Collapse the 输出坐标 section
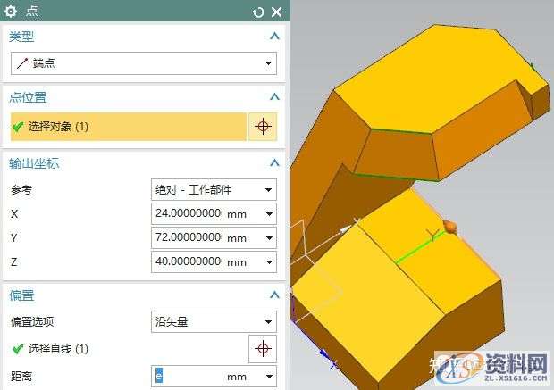The width and height of the screenshot is (554, 390). (x=274, y=162)
